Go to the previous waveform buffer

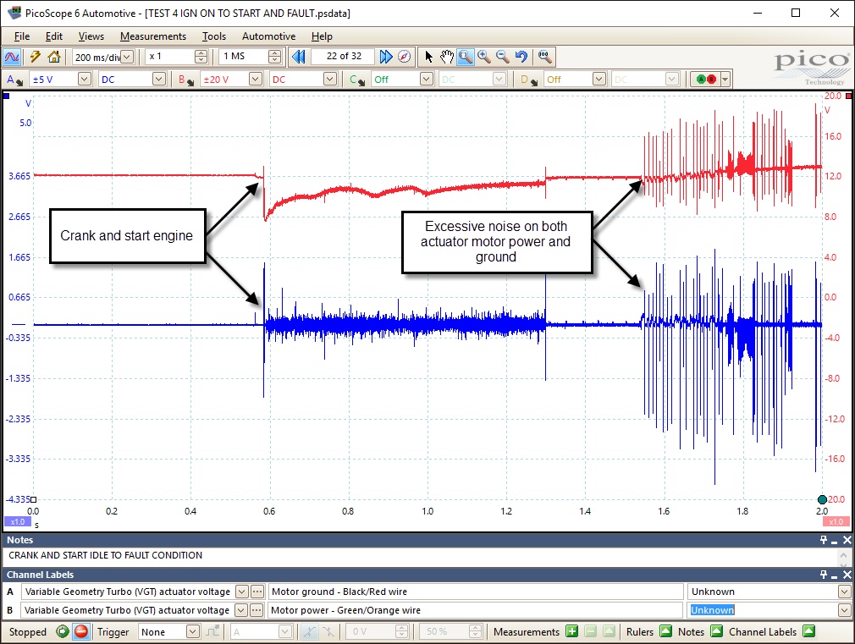click(x=298, y=57)
